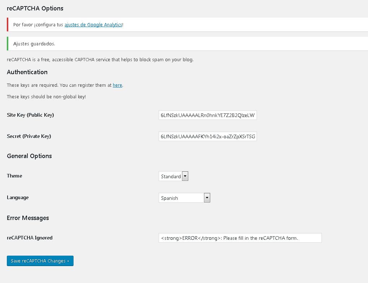This screenshot has width=368, height=283.
Task: Click Save reCAPTCHA Changes button
Action: coord(40,261)
